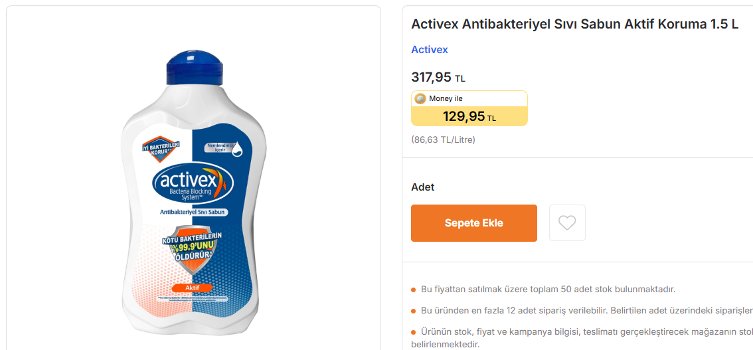
Task: Click the 129,95 TL Money price
Action: click(x=469, y=116)
